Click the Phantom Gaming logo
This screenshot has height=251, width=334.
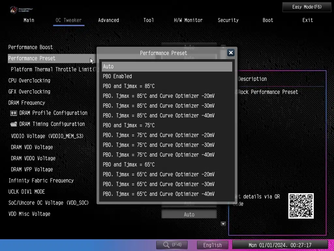tap(21, 9)
